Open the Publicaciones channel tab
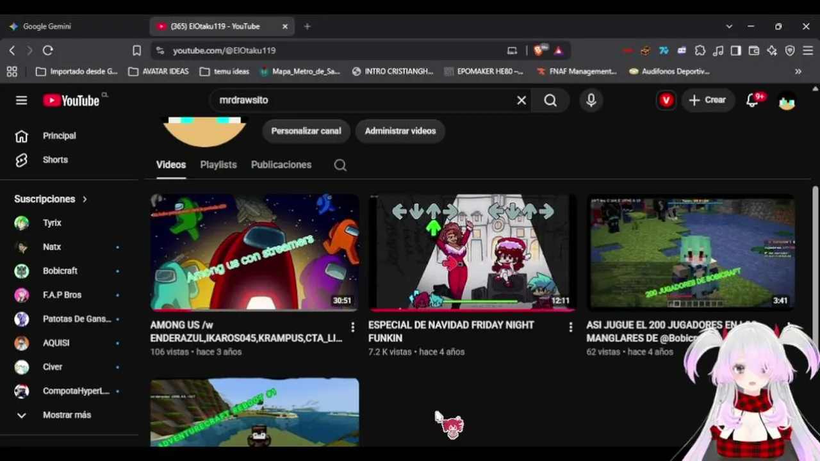Viewport: 820px width, 461px height. 281,165
